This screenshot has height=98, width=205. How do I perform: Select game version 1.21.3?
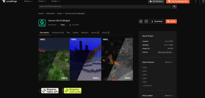145,78
